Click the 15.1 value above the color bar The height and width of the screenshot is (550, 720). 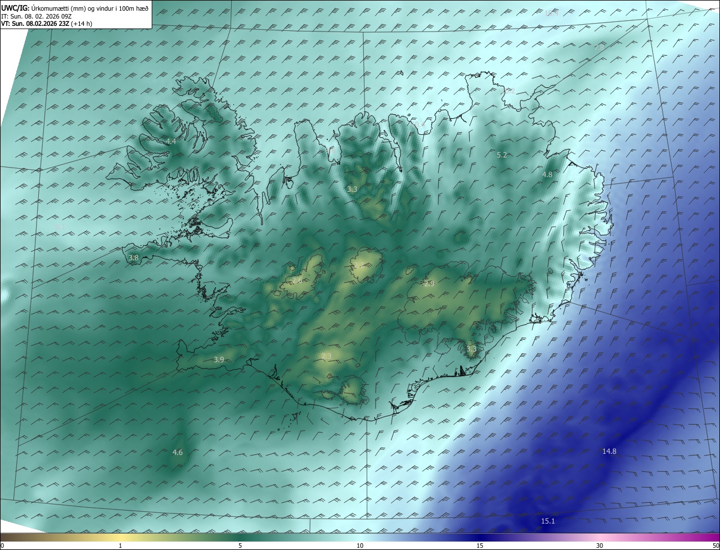tap(548, 521)
